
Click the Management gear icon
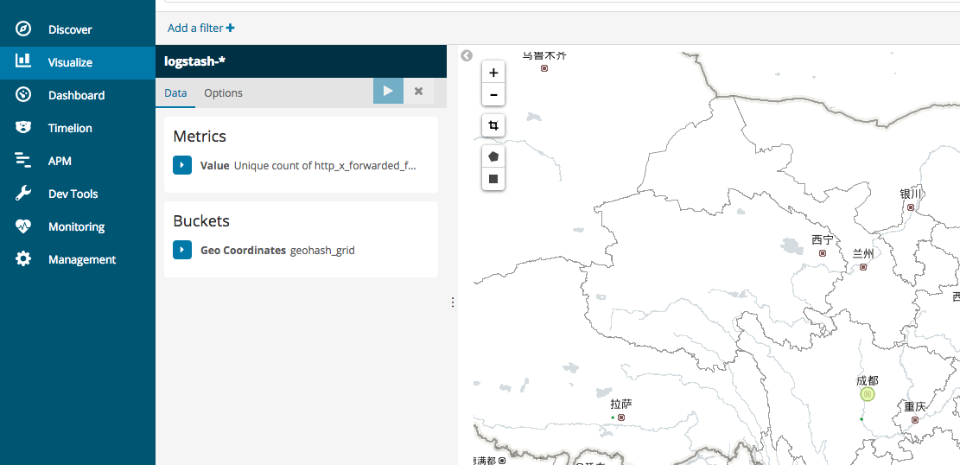(23, 258)
